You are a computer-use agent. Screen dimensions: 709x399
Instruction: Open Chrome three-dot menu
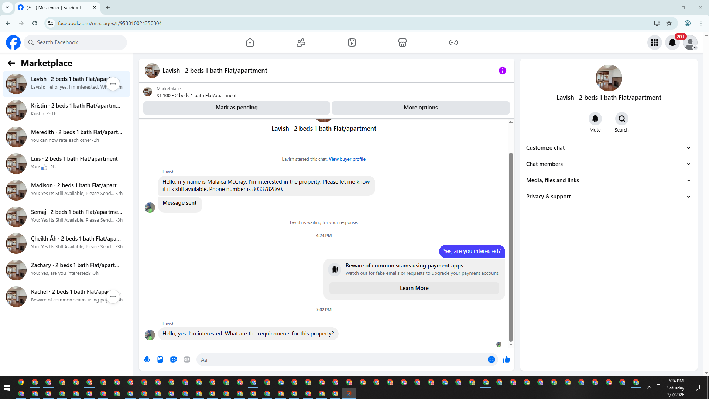point(701,23)
